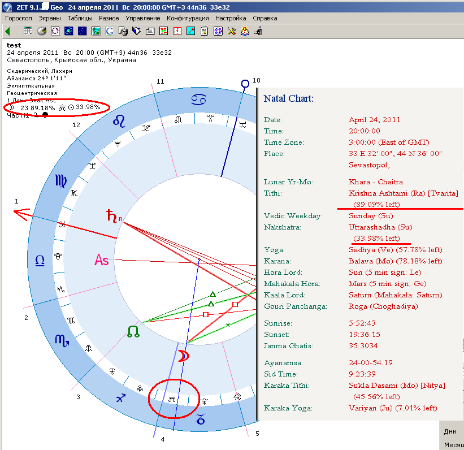Select the Месяц tab
The width and height of the screenshot is (464, 450).
point(453,444)
